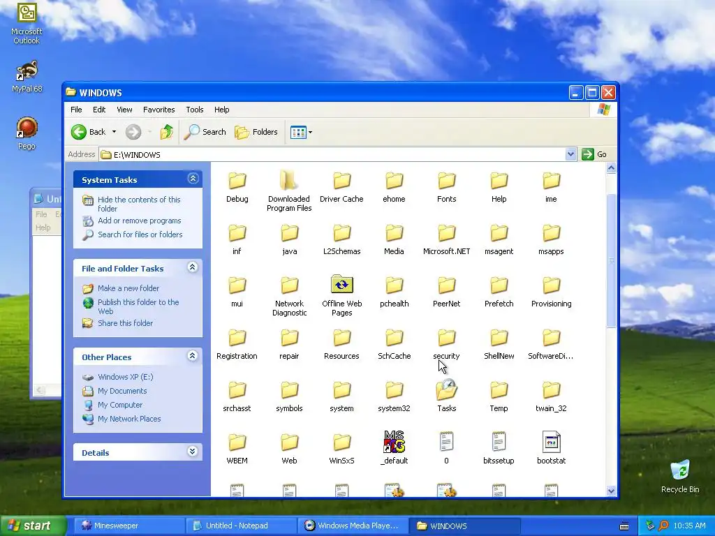
Task: Switch to Windows Media Player taskbar button
Action: click(x=352, y=526)
